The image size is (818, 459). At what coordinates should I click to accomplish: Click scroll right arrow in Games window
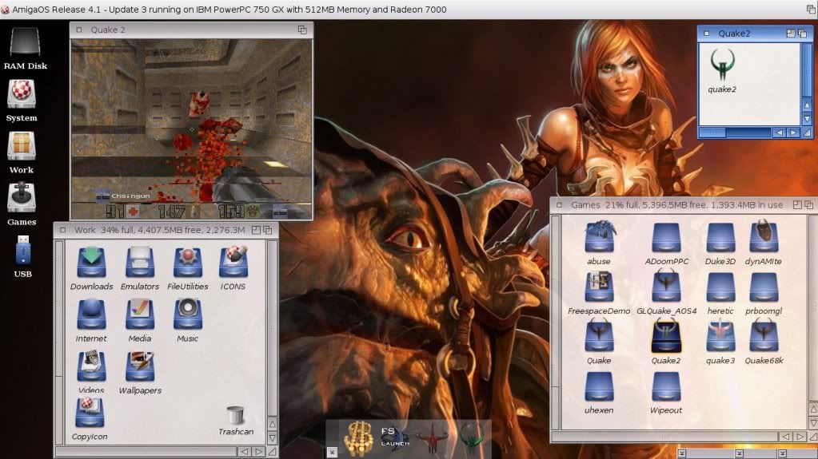pos(797,437)
